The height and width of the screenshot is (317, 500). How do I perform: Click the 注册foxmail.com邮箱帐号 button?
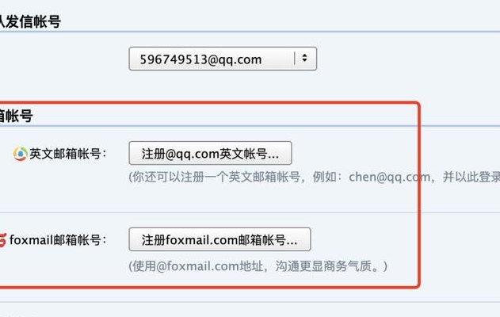coord(219,239)
